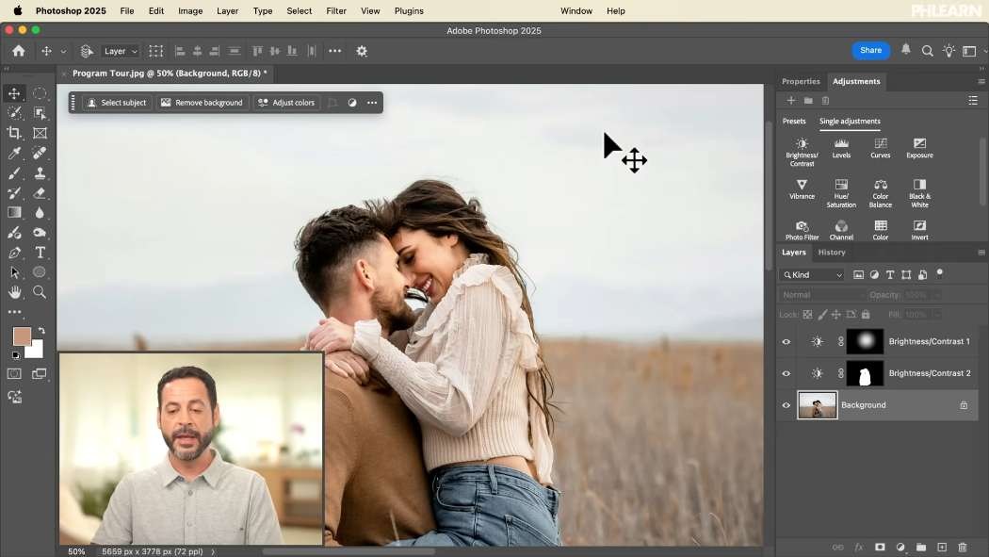Hide the Brightness/Contrast 2 layer
This screenshot has width=989, height=557.
click(x=786, y=373)
